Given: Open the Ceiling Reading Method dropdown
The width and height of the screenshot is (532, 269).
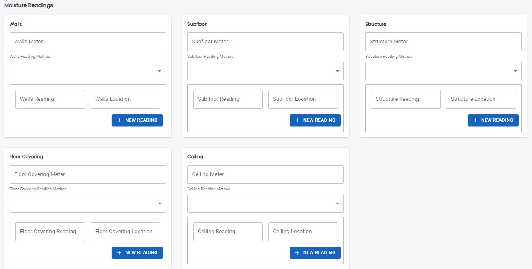Looking at the screenshot, I should [265, 204].
